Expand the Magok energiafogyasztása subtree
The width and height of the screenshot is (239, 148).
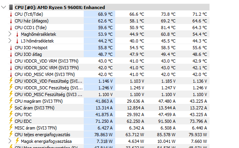[x=10, y=141]
